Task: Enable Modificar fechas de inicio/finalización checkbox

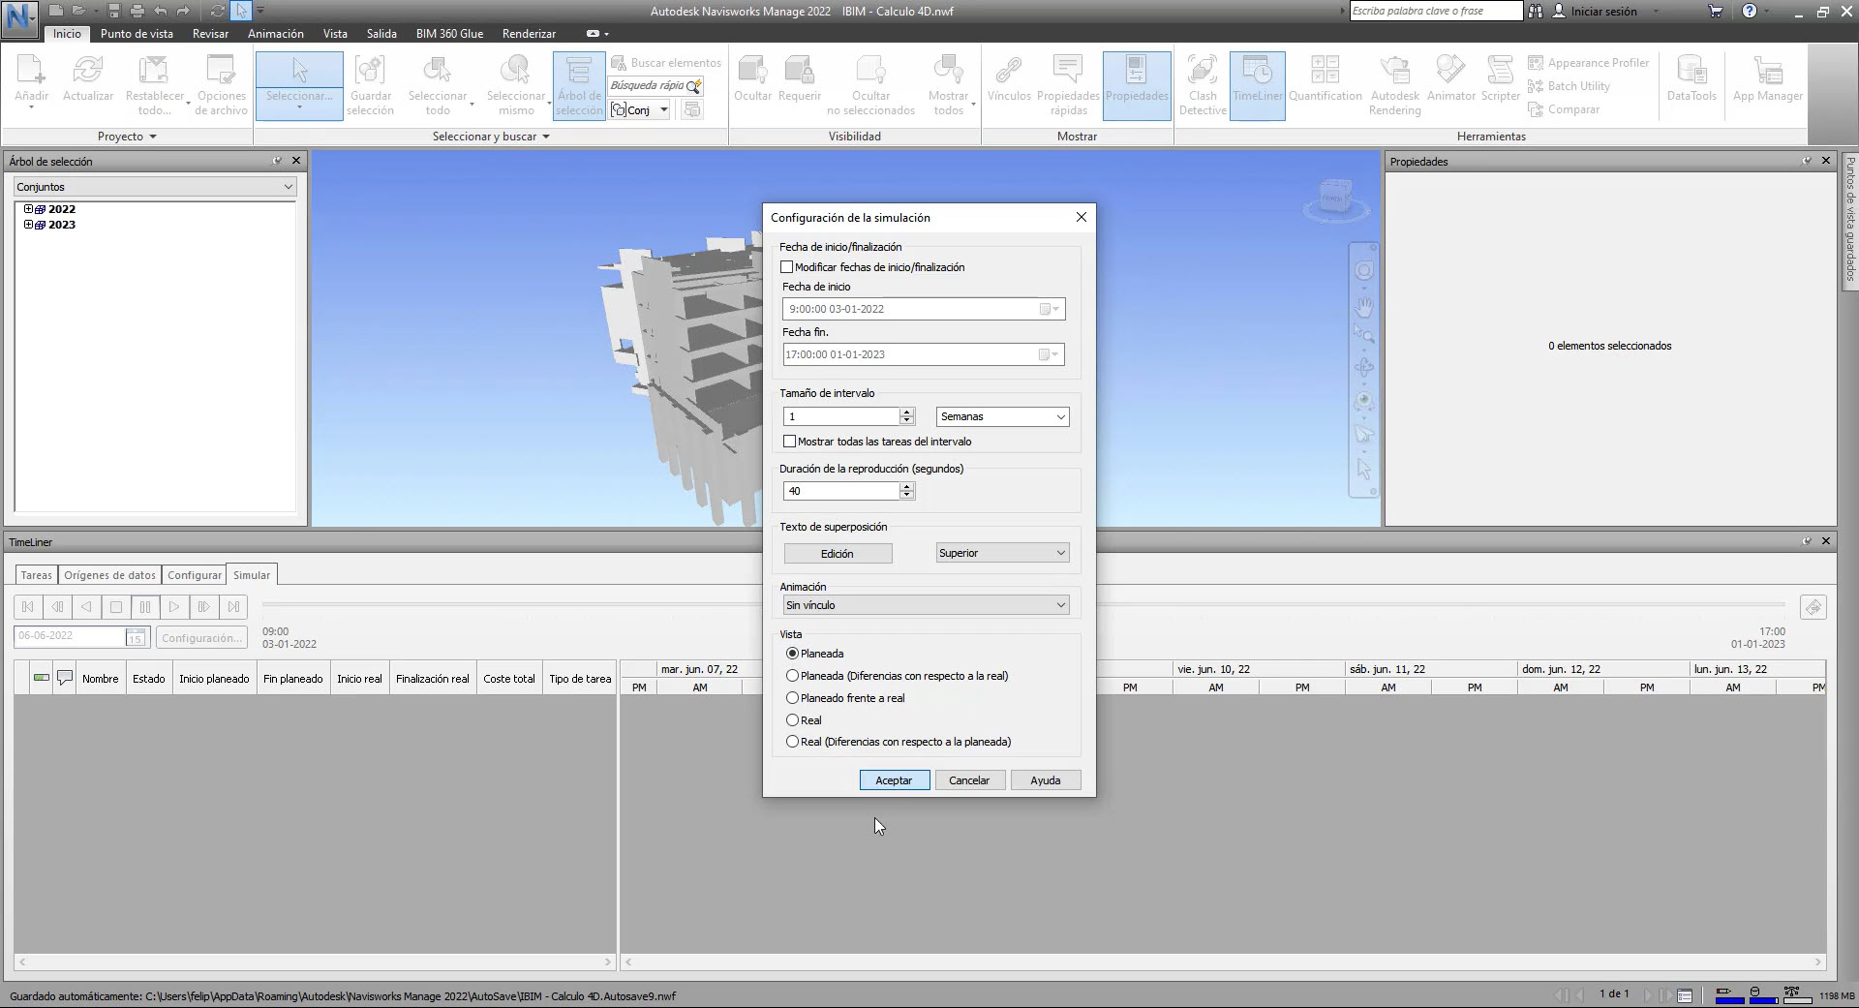Action: point(787,267)
